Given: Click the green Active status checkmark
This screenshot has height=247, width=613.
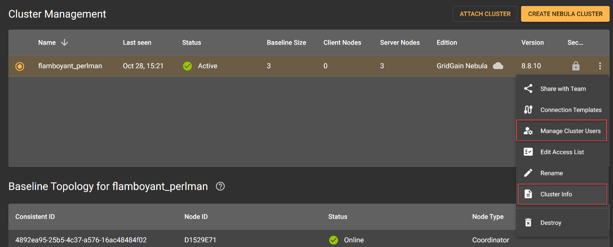Looking at the screenshot, I should 187,66.
